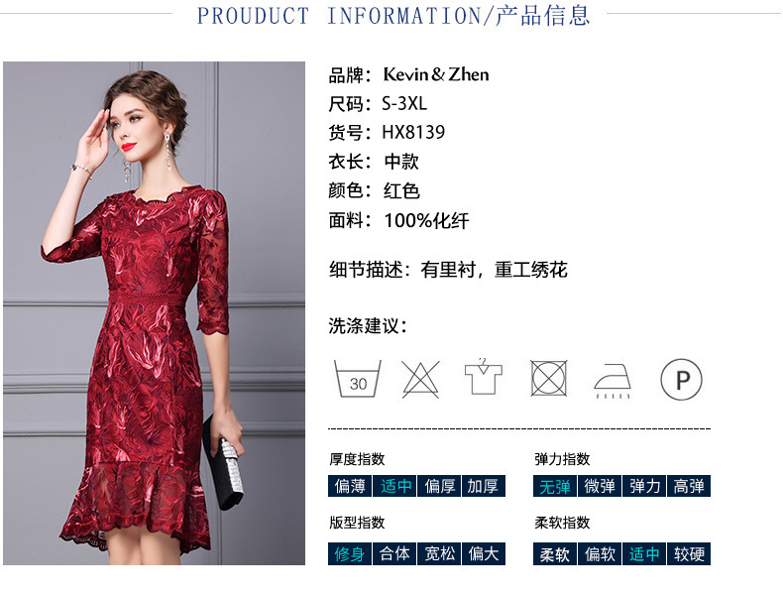
Task: Select the 偏薄 thickness option
Action: [x=350, y=486]
